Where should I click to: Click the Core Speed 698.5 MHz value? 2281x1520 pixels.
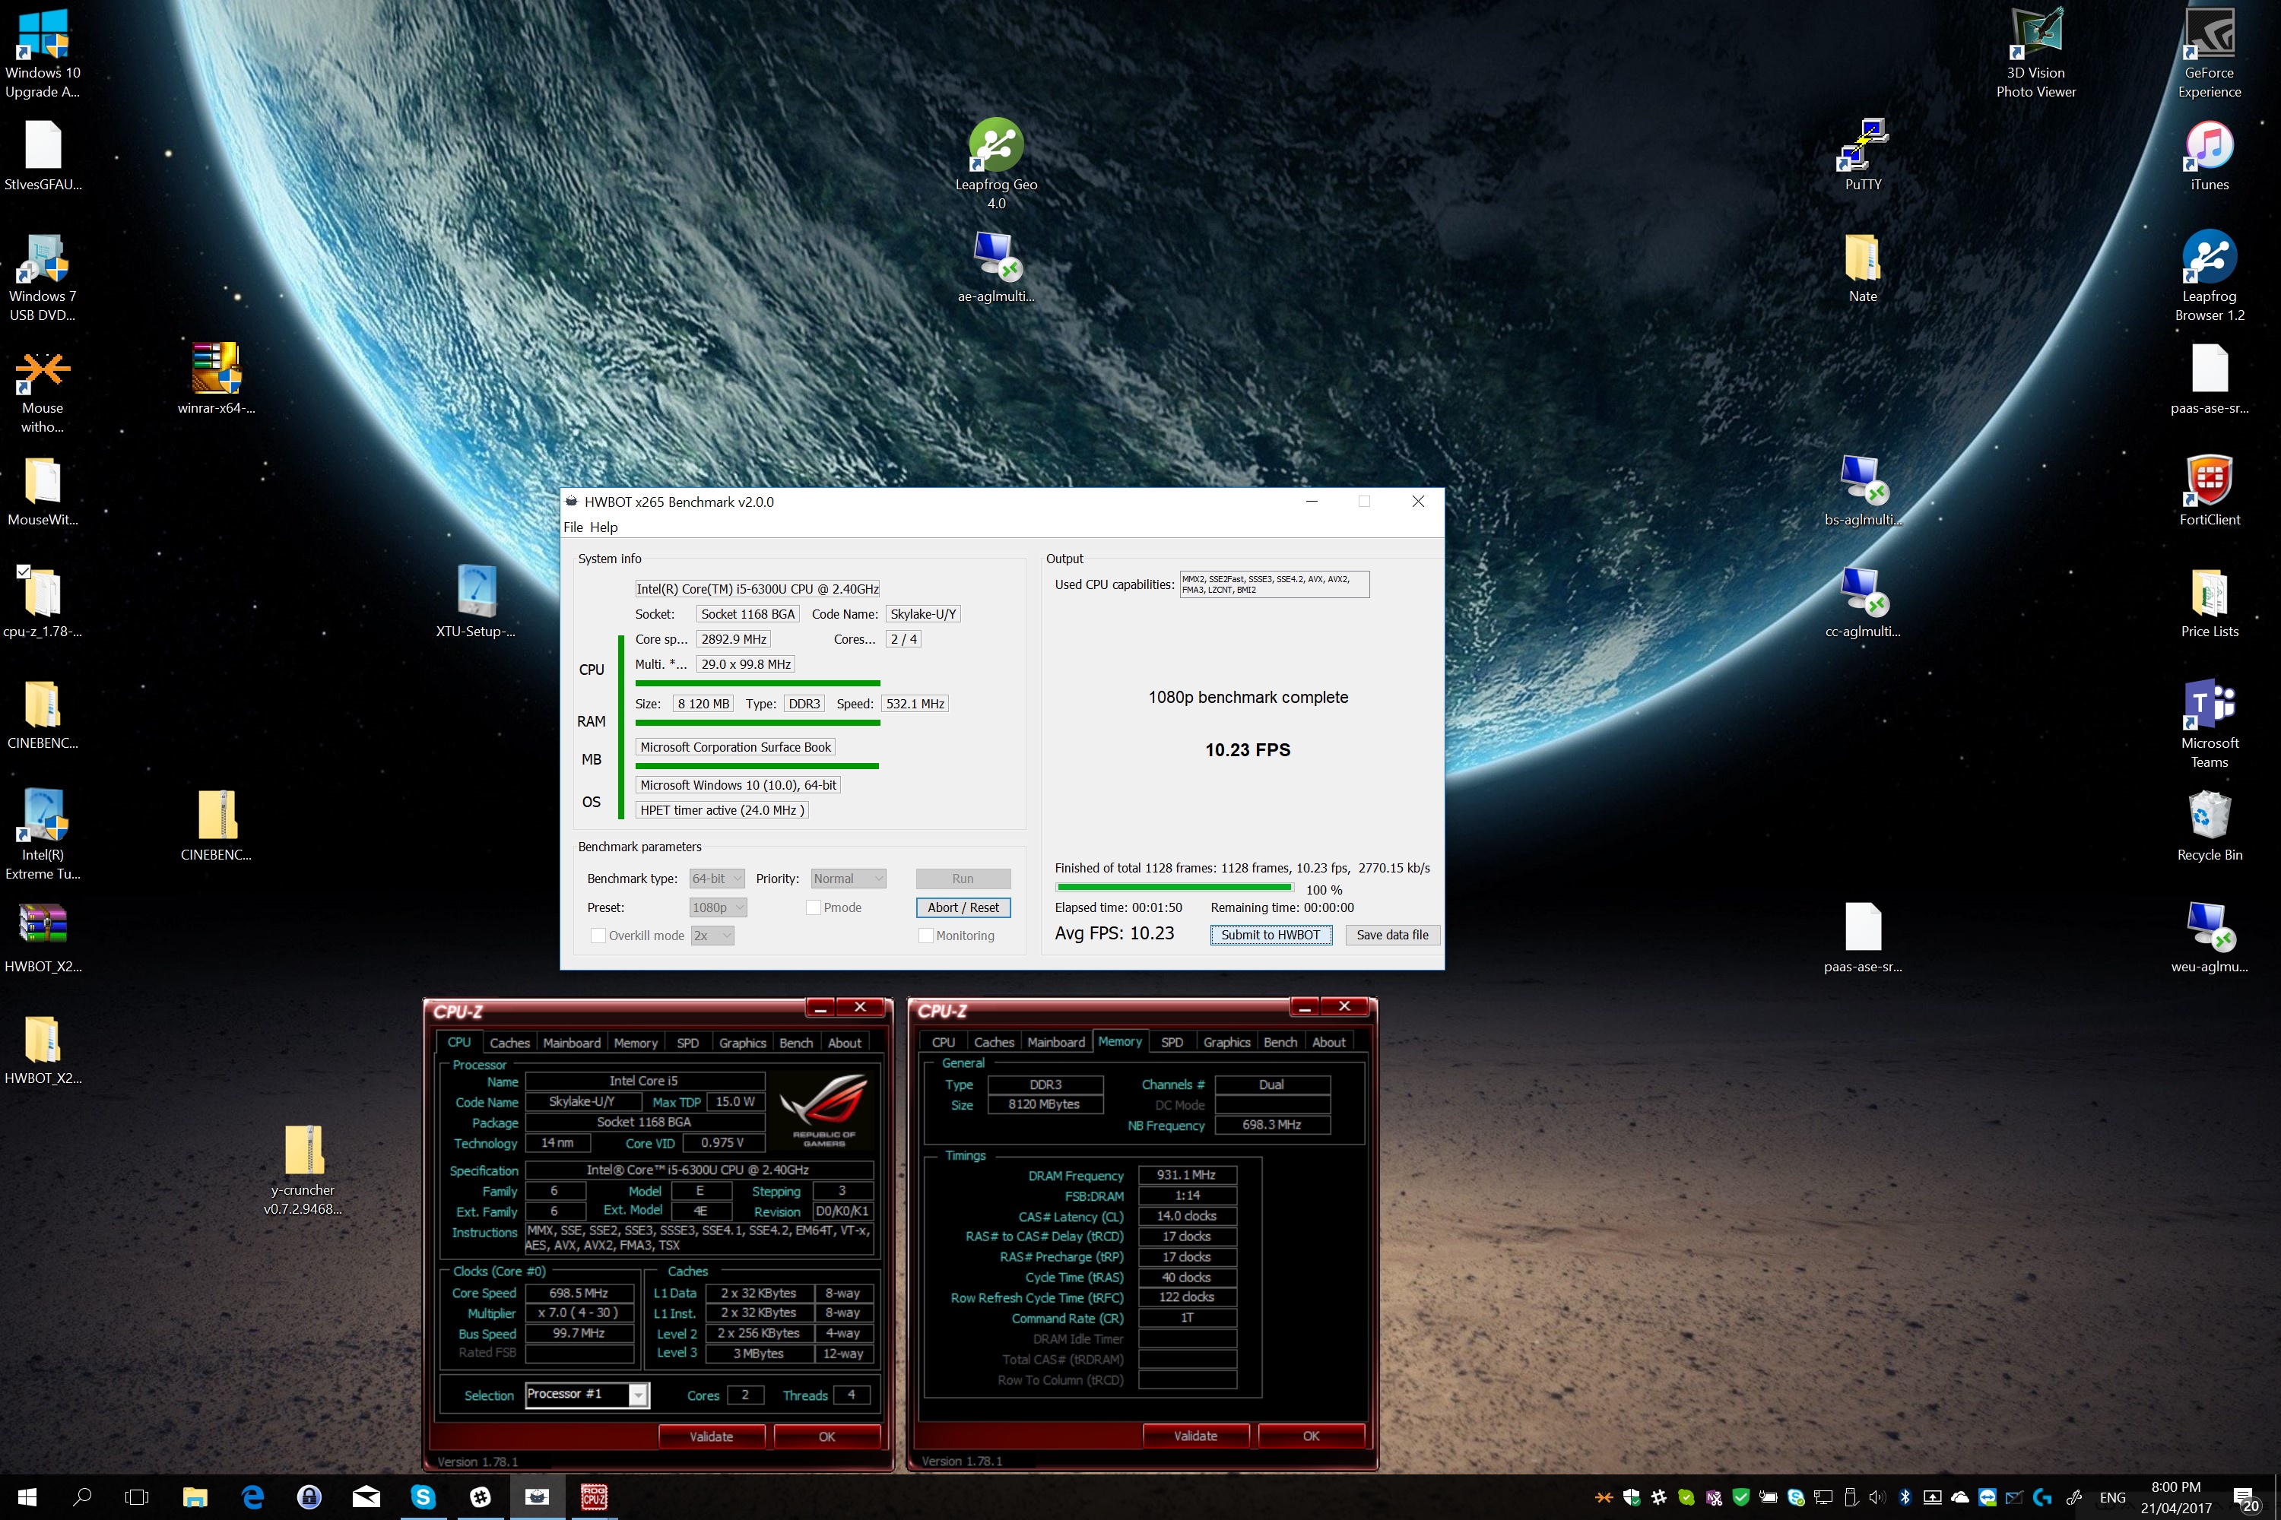[579, 1294]
